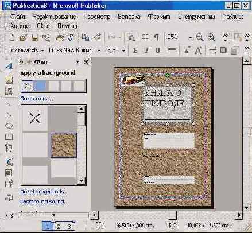The image size is (252, 233).
Task: Toggle Italic formatting button
Action: point(147,51)
